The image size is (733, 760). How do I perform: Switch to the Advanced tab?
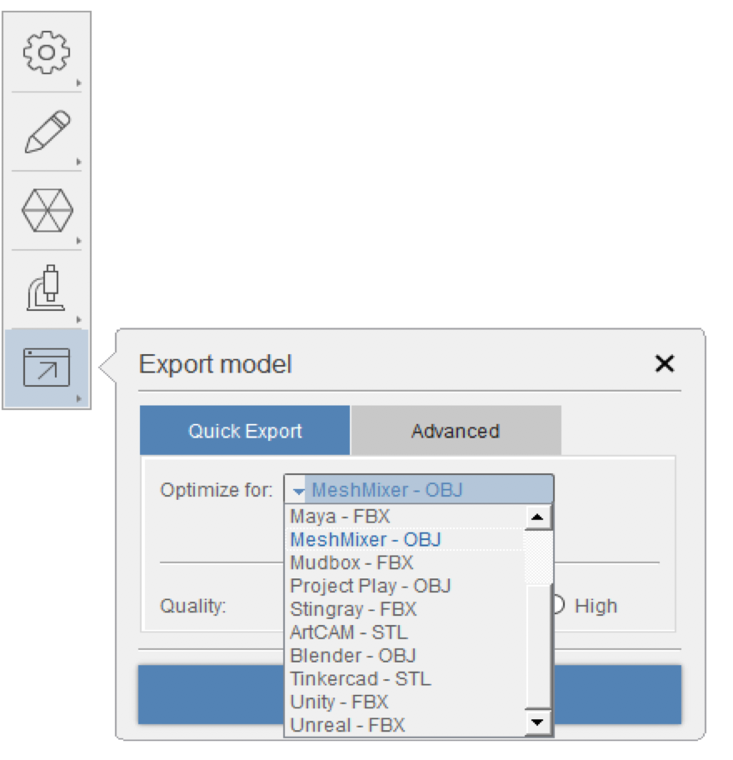[x=455, y=430]
